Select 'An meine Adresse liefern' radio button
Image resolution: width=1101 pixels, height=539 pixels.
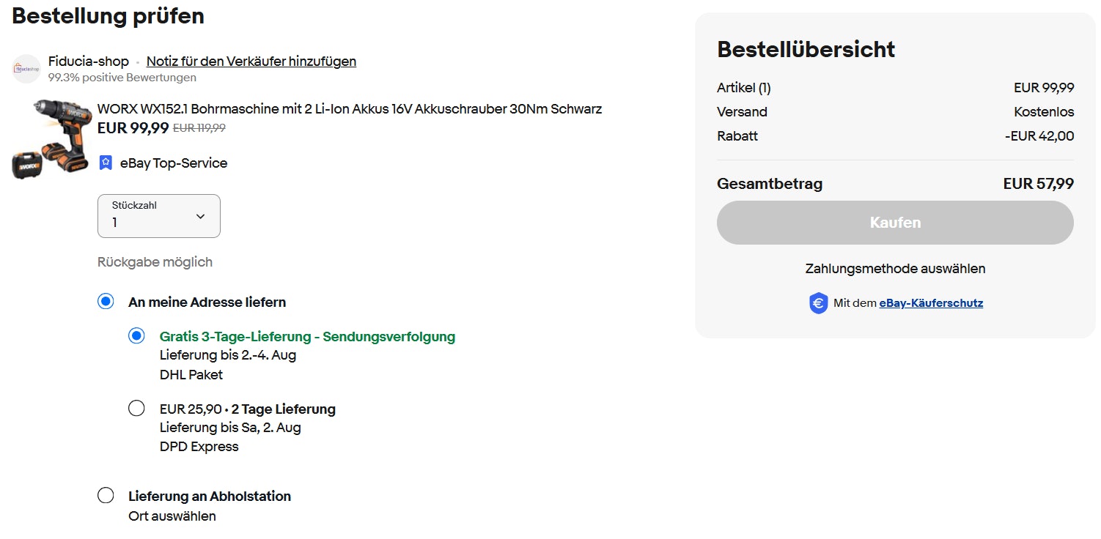(x=106, y=302)
